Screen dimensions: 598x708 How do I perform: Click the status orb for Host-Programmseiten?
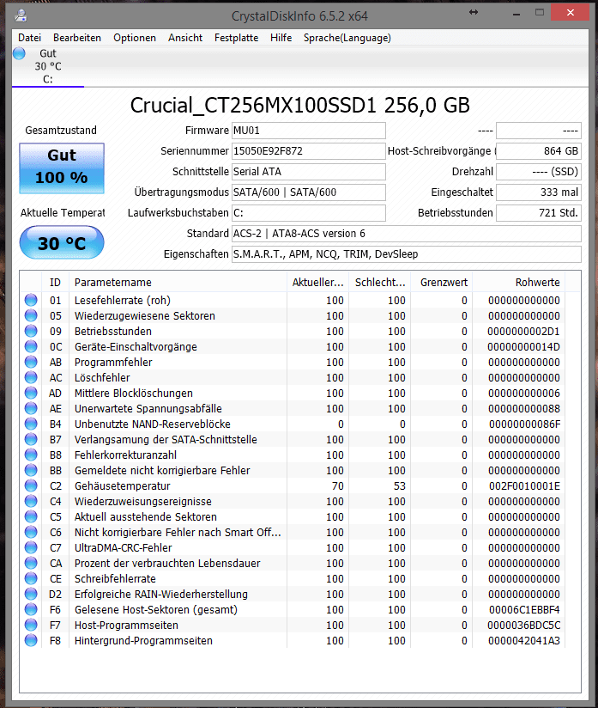(x=31, y=625)
